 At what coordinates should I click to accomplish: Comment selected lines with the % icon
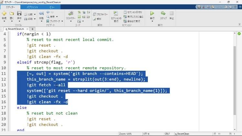click(x=79, y=12)
